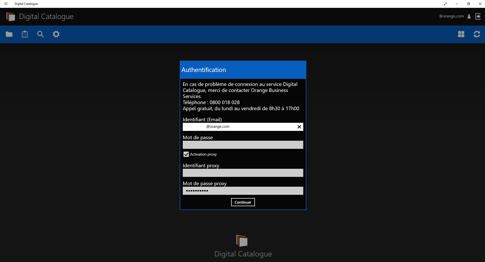This screenshot has height=262, width=485.
Task: Click the user profile icon
Action: point(469,16)
